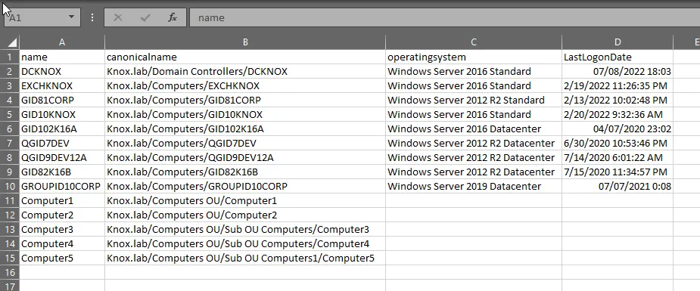
Task: Select date cell 07/08/2022 18:03
Action: pos(618,71)
